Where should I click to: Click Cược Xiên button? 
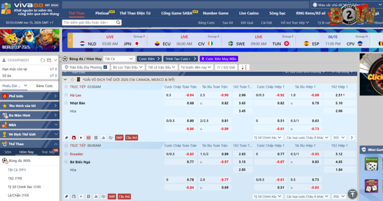(x=149, y=59)
